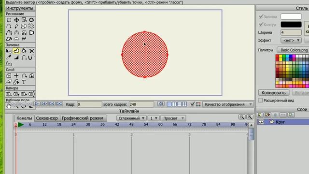The height and width of the screenshot is (174, 309).
Task: Switch to the Графический режим tab
Action: (83, 118)
